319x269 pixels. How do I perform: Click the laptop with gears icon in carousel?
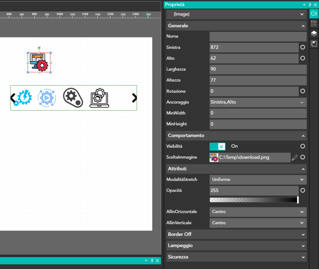(99, 98)
